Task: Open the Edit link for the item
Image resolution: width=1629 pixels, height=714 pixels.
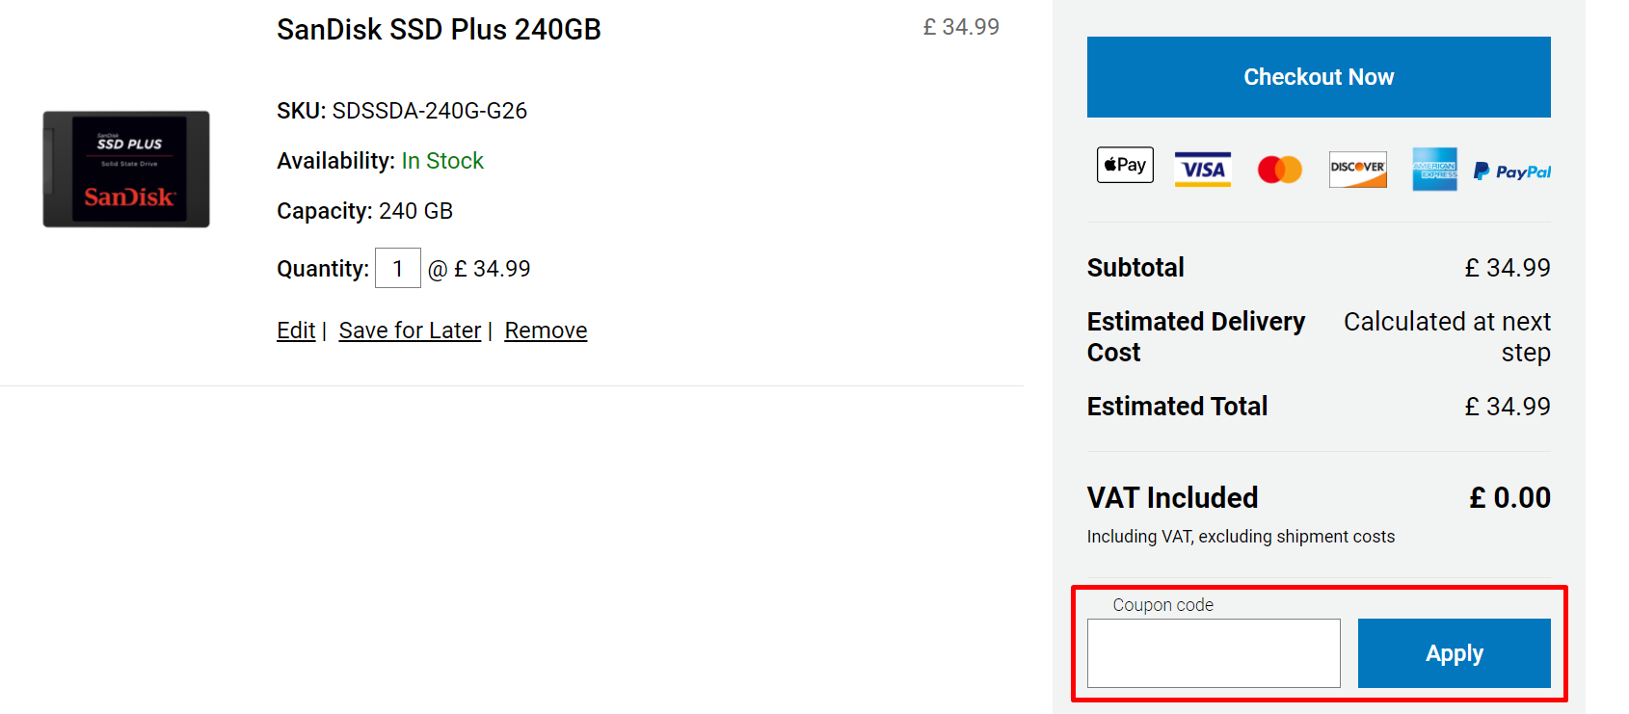Action: 296,331
